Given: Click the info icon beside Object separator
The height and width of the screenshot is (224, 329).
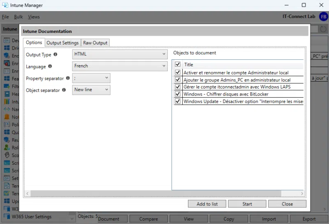Looking at the screenshot, I should pos(64,90).
